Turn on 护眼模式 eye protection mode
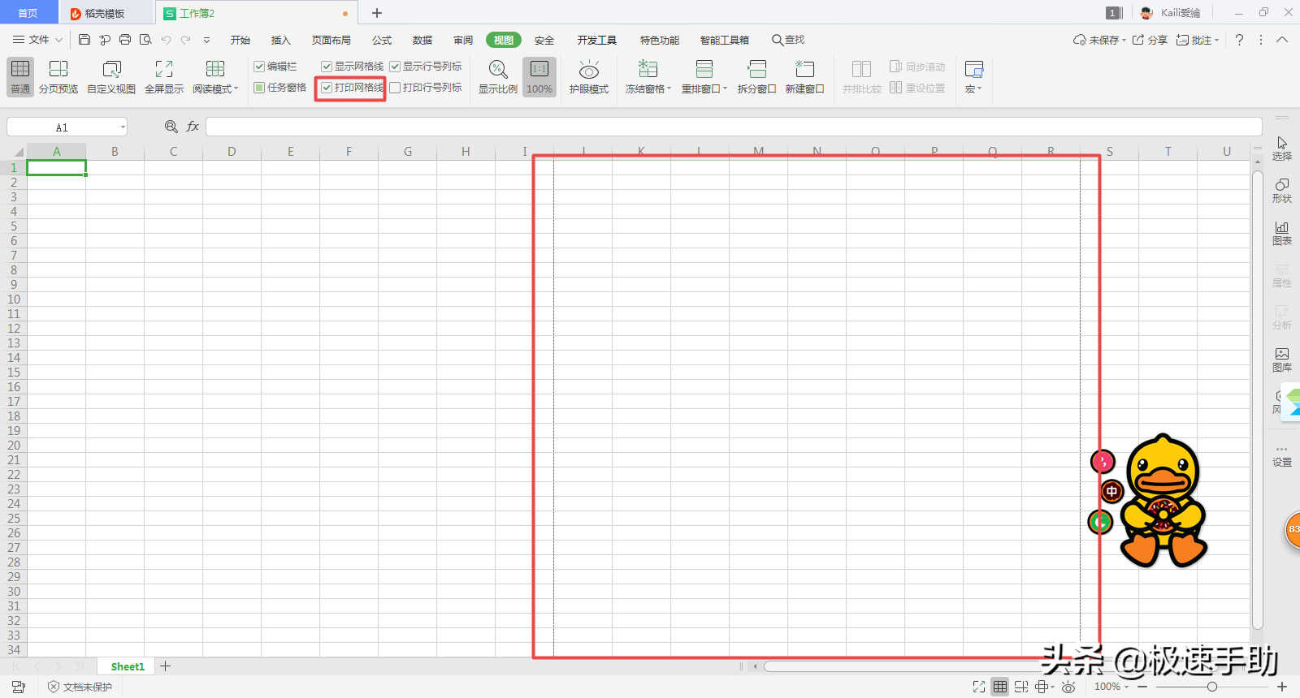This screenshot has width=1300, height=698. tap(589, 77)
